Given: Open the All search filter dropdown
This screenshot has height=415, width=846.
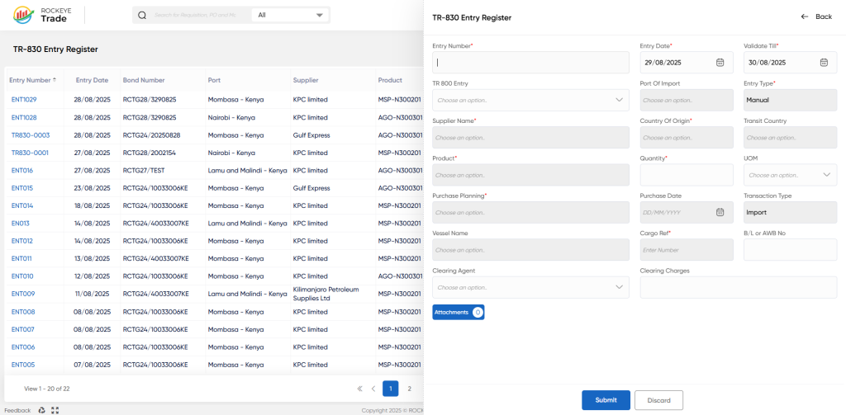Looking at the screenshot, I should (290, 15).
